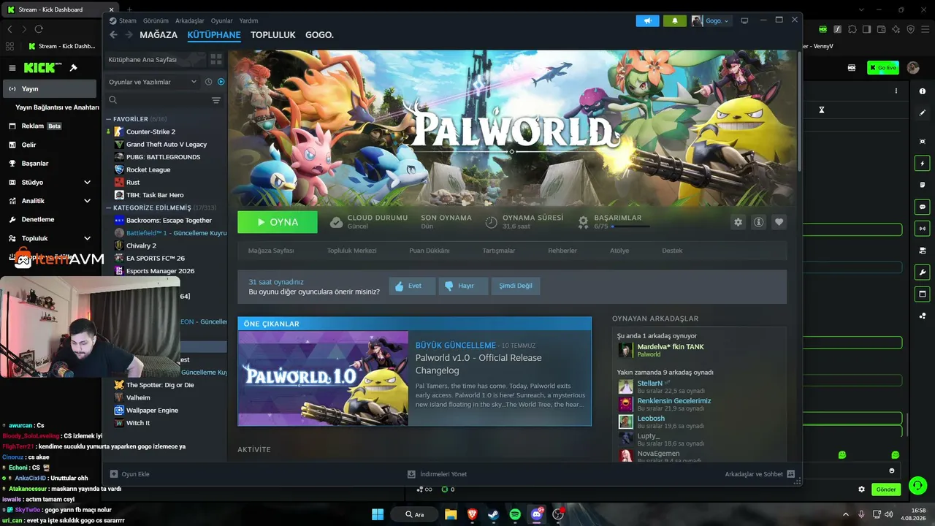Open Windows Start menu
The height and width of the screenshot is (526, 935).
378,514
